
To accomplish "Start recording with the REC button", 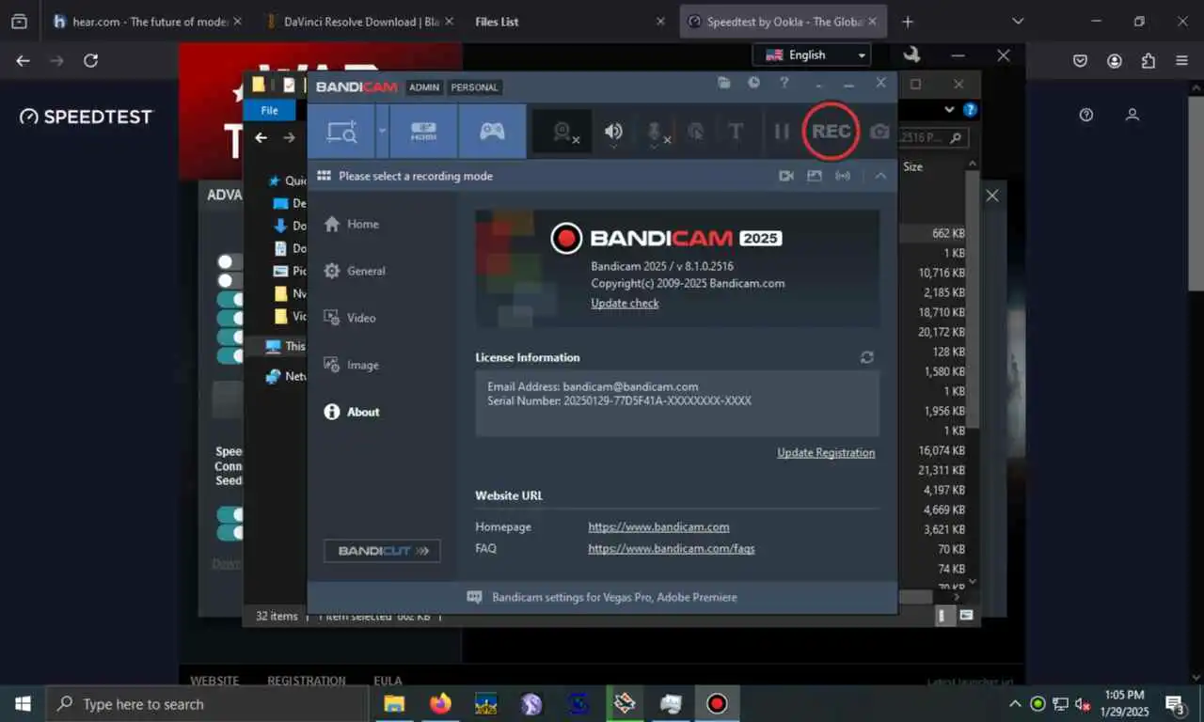I will [x=832, y=132].
